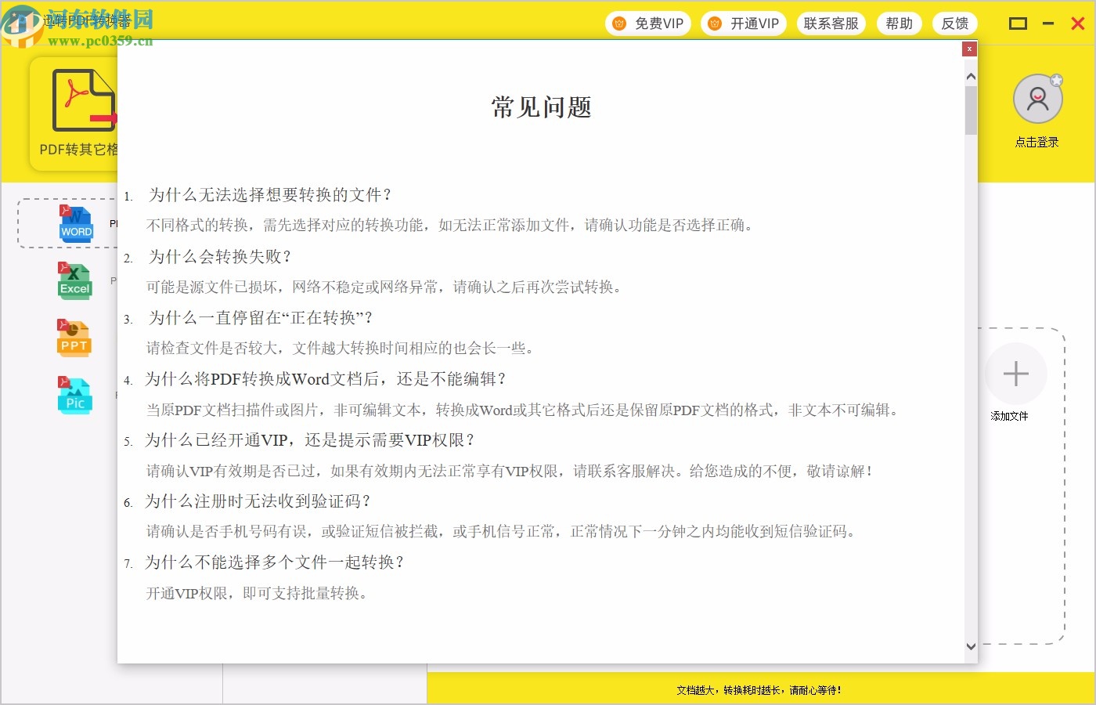Open the 联系客服 customer service button
This screenshot has height=705, width=1096.
tap(831, 23)
